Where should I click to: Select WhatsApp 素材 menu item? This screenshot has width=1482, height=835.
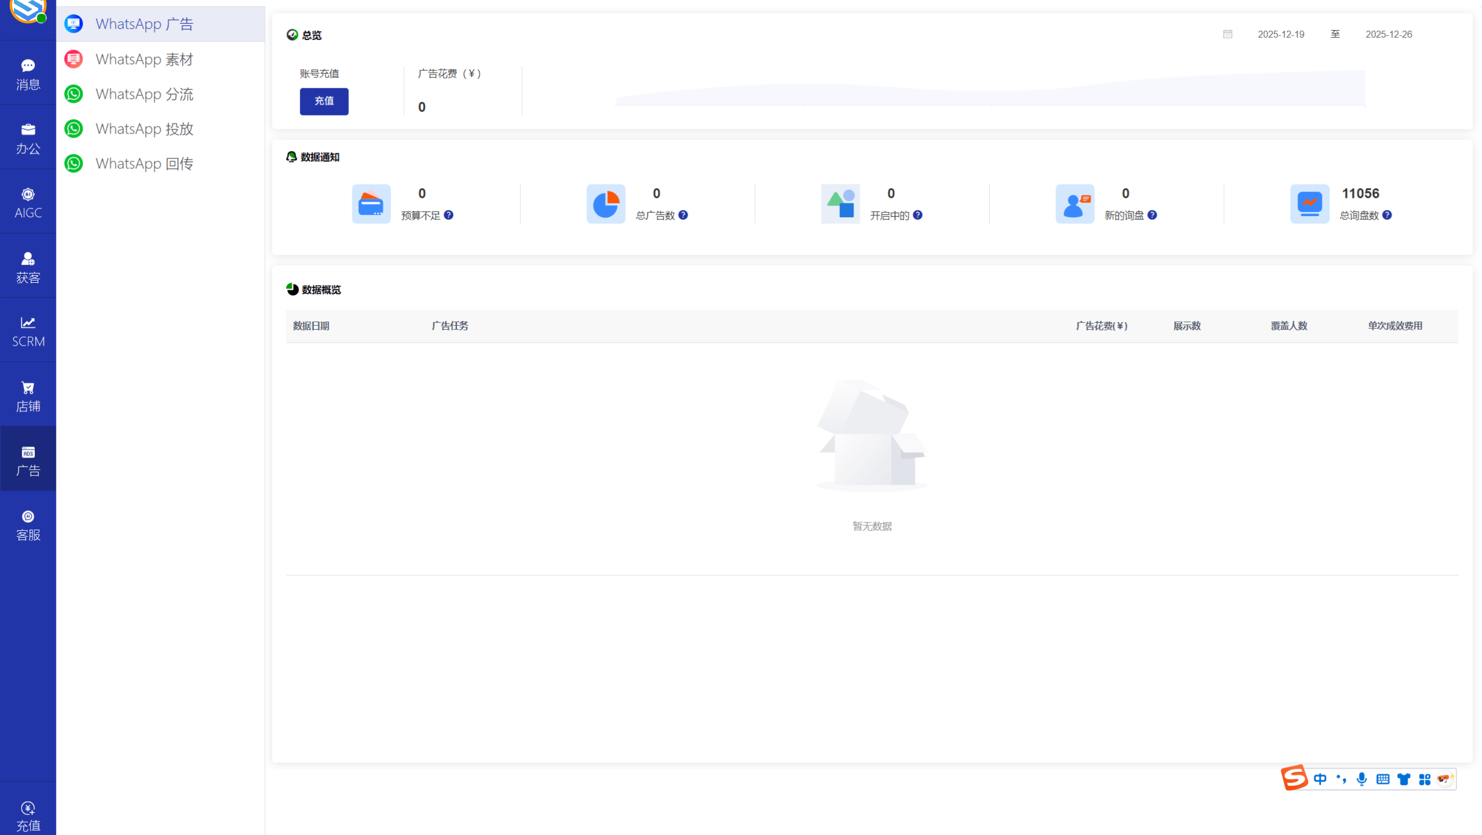tap(144, 59)
